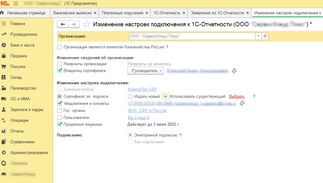Click scales icon next to certificate owner
This screenshot has width=323, height=183.
[x=234, y=71]
